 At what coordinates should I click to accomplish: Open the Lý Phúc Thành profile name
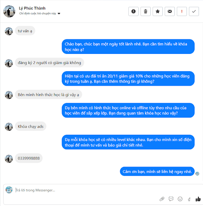[x=32, y=8]
